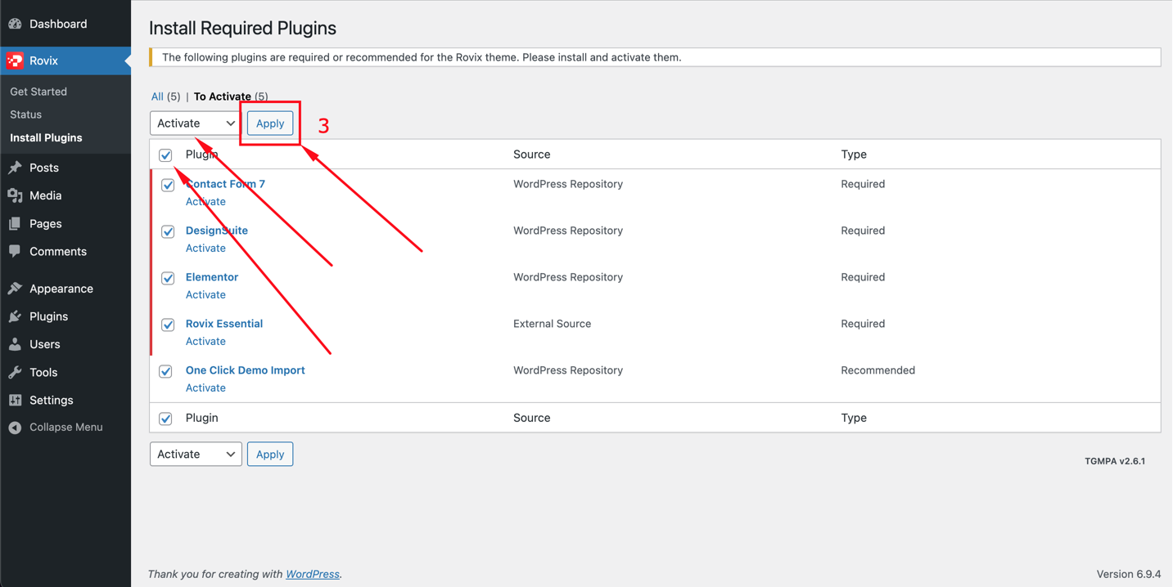Toggle select-all checkbox in table footer
The height and width of the screenshot is (587, 1173).
165,419
